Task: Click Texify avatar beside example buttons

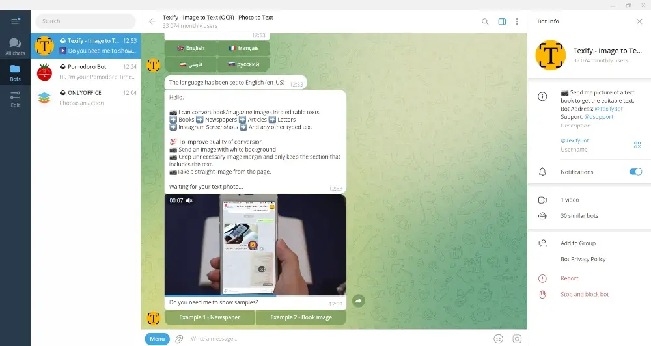Action: pos(153,318)
